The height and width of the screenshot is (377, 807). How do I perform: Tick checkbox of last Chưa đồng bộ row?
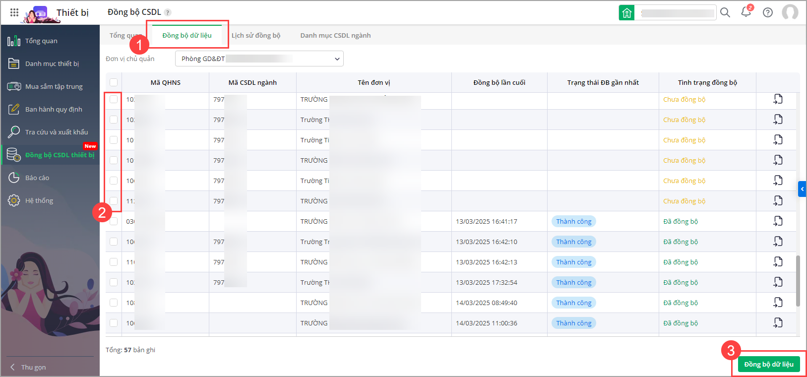[114, 201]
